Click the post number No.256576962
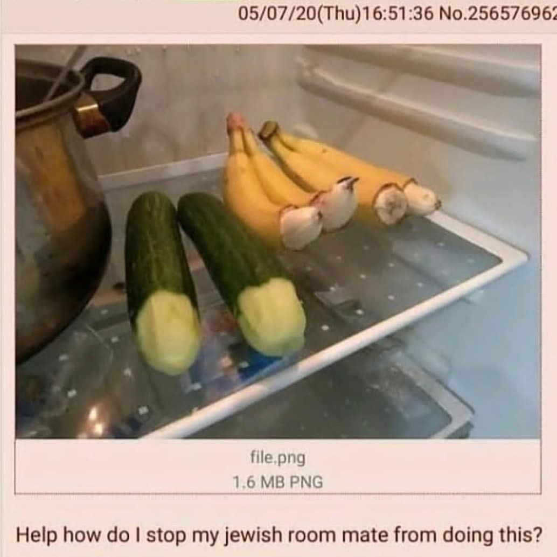Screen dimensions: 557x557 coord(498,13)
